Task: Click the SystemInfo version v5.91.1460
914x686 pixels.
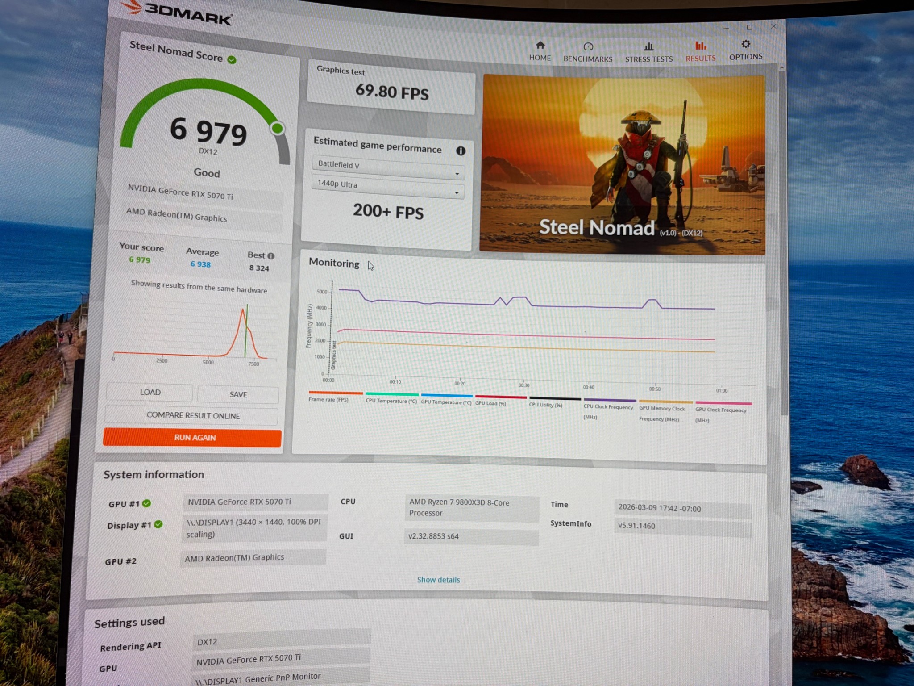Action: [682, 526]
